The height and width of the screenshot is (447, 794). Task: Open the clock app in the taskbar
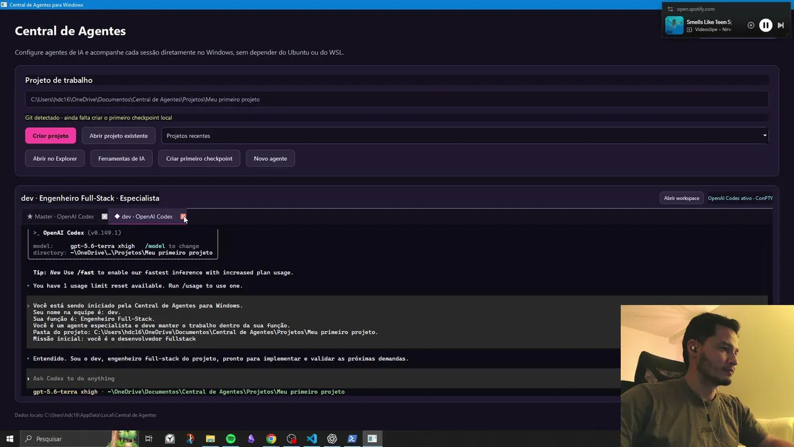tap(169, 439)
